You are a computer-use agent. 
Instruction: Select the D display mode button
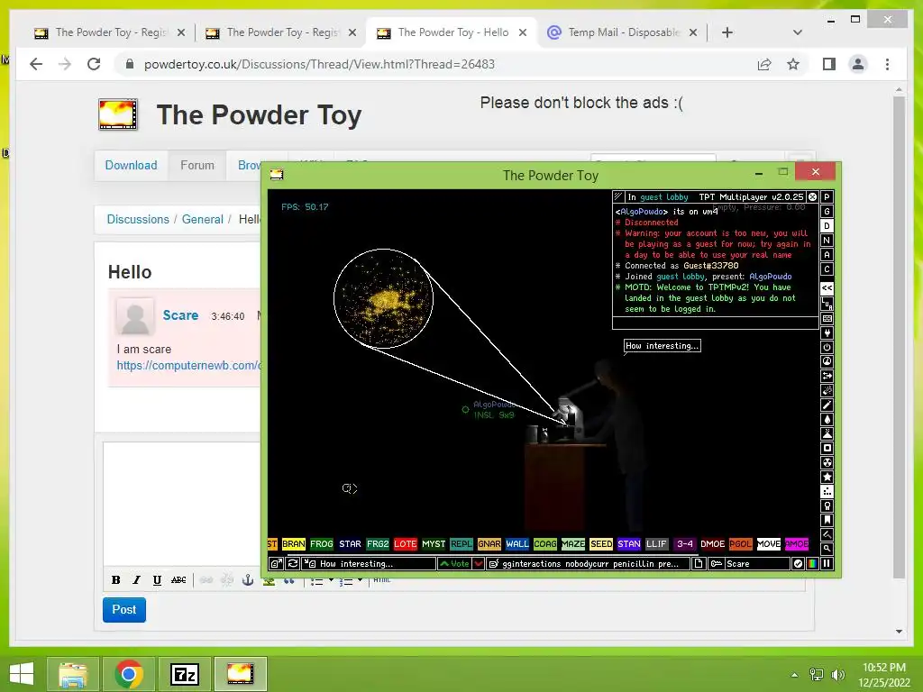click(x=827, y=226)
